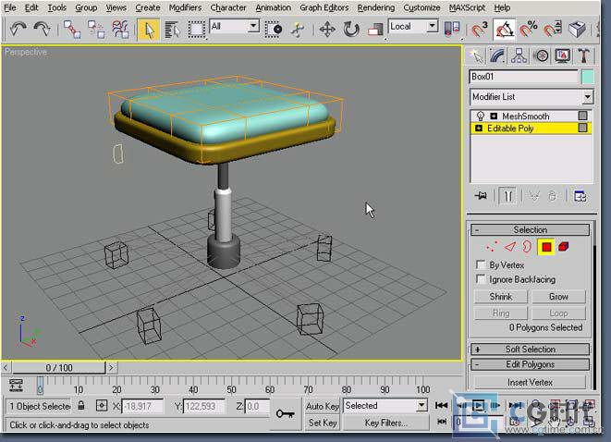Screen dimensions: 611x442
Task: Select the Select and Scale tool
Action: point(375,30)
